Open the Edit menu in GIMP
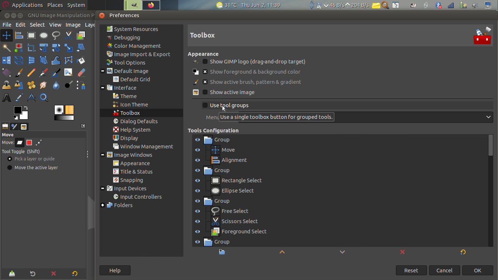This screenshot has width=498, height=280. [20, 25]
